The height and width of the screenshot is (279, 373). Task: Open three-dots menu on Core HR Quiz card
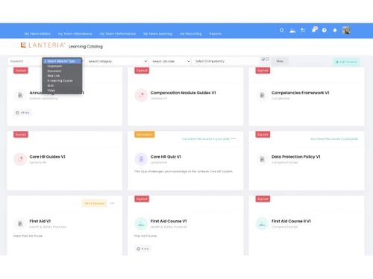233,138
